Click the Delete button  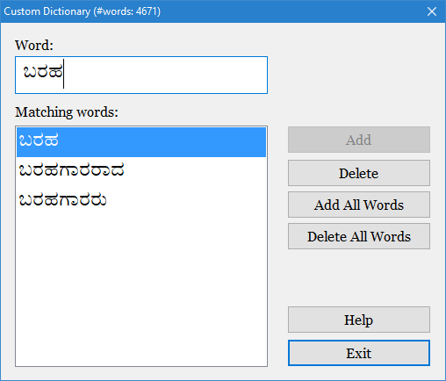click(359, 173)
